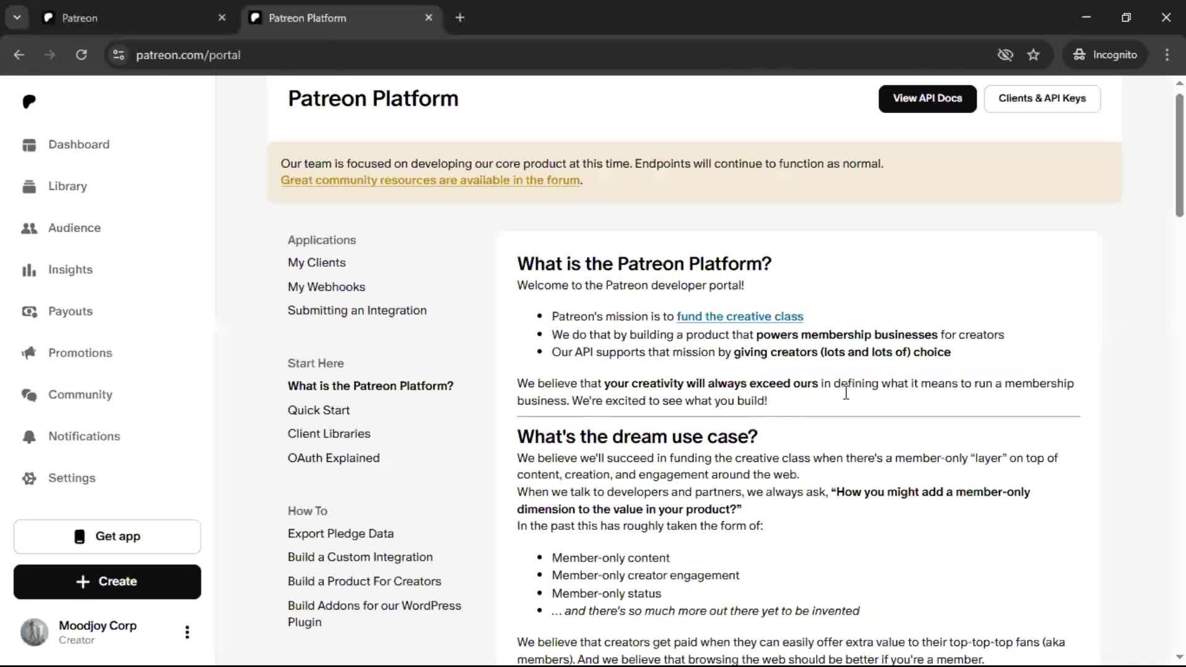The width and height of the screenshot is (1186, 667).
Task: Click the Notifications bell icon
Action: click(x=29, y=436)
